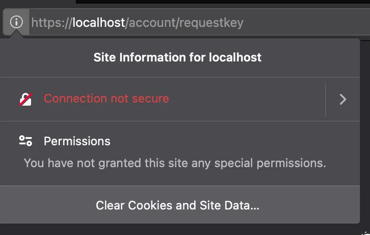Expand connection details with the right chevron
The width and height of the screenshot is (370, 235).
click(x=343, y=99)
